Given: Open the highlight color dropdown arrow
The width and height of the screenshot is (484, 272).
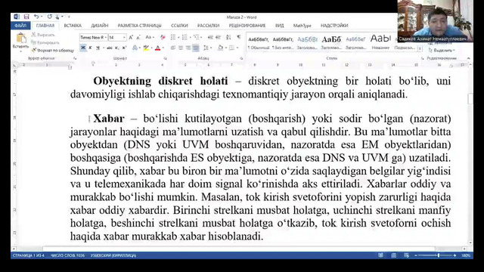Looking at the screenshot, I should point(151,48).
